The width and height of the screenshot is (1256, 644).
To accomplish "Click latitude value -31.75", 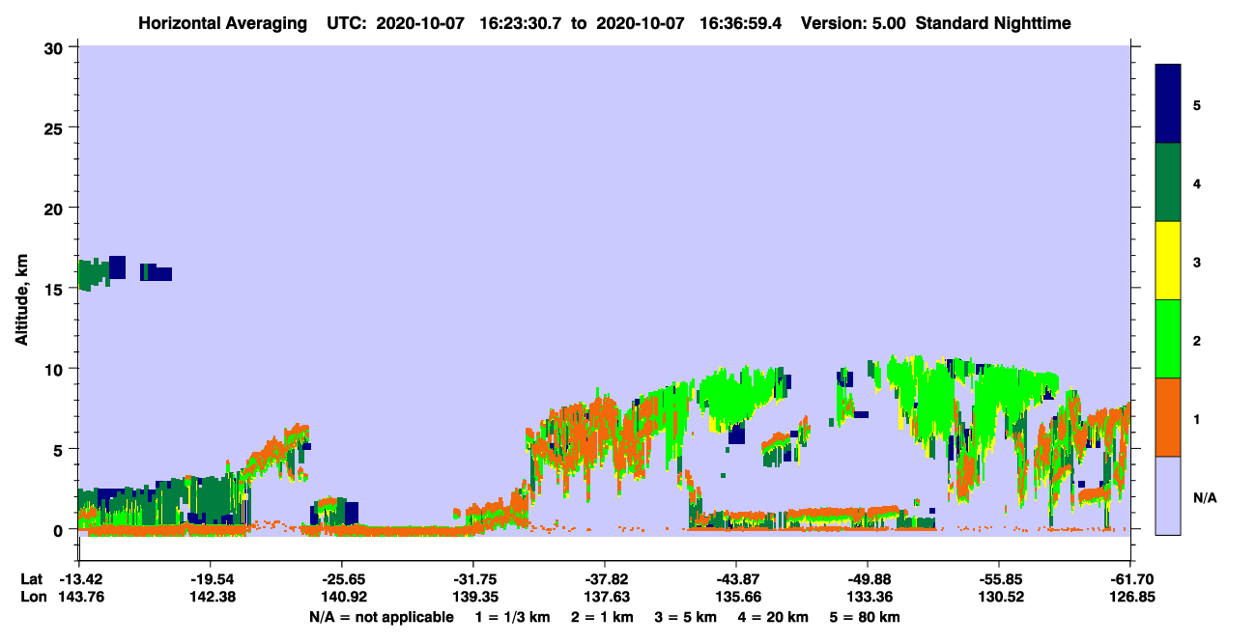I will pos(474,579).
